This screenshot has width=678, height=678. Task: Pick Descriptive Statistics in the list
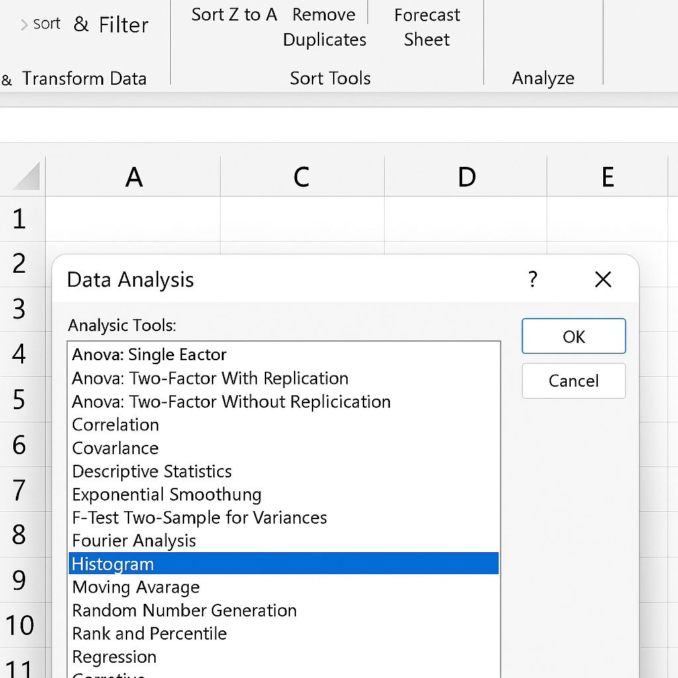click(152, 471)
